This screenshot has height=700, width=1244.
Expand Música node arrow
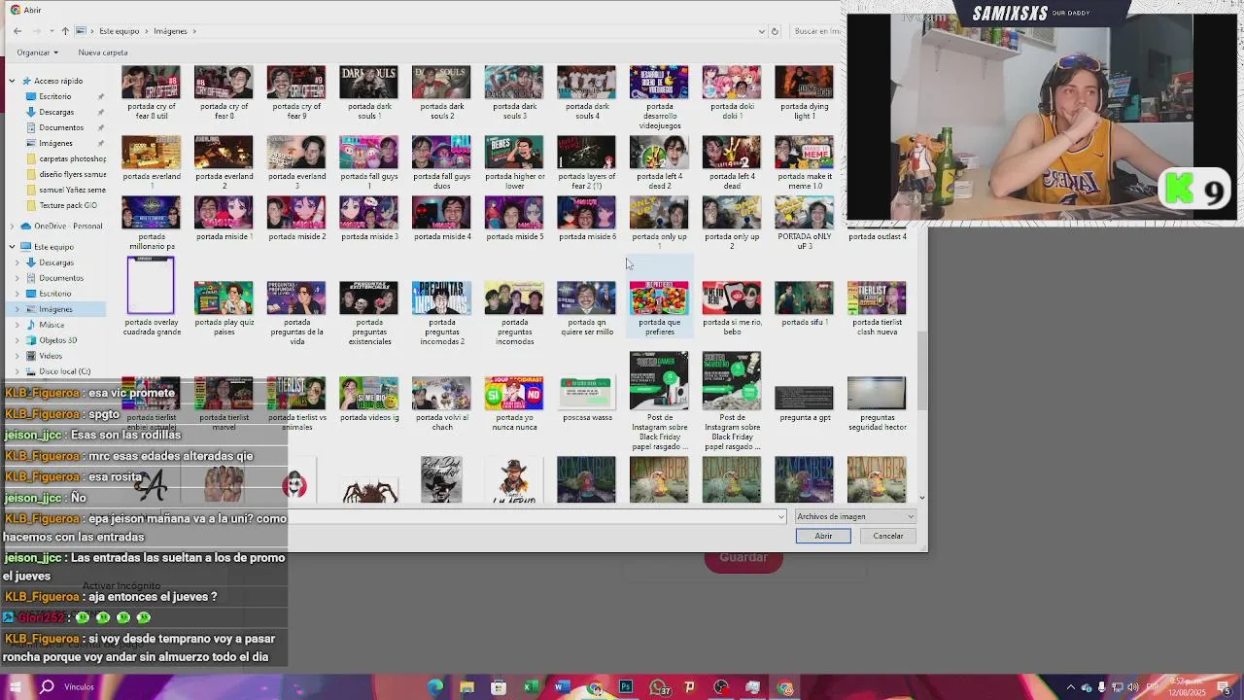(17, 325)
